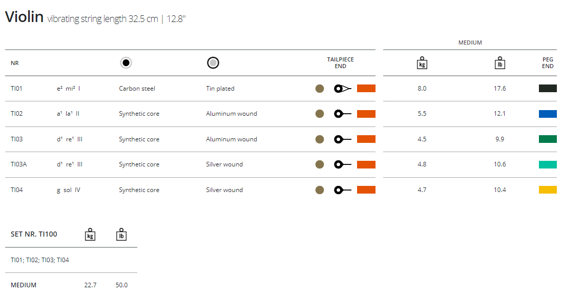Click the brown ball dot in TI03 row
The image size is (563, 296).
(x=320, y=139)
